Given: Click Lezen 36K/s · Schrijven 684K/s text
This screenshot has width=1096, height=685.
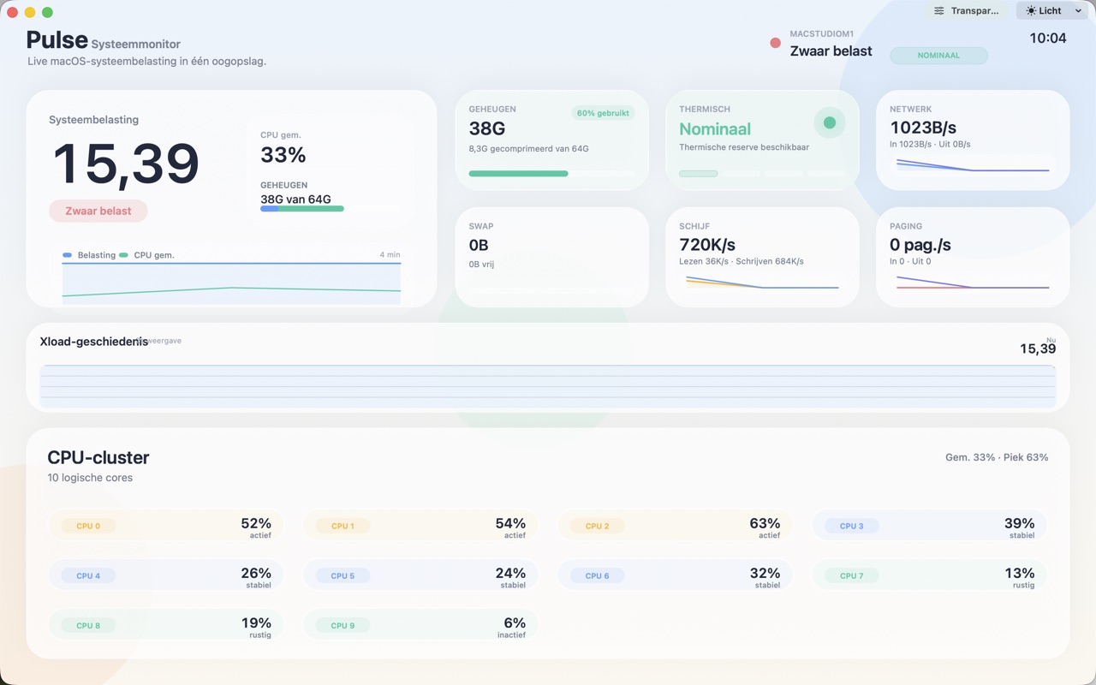Looking at the screenshot, I should 742,261.
